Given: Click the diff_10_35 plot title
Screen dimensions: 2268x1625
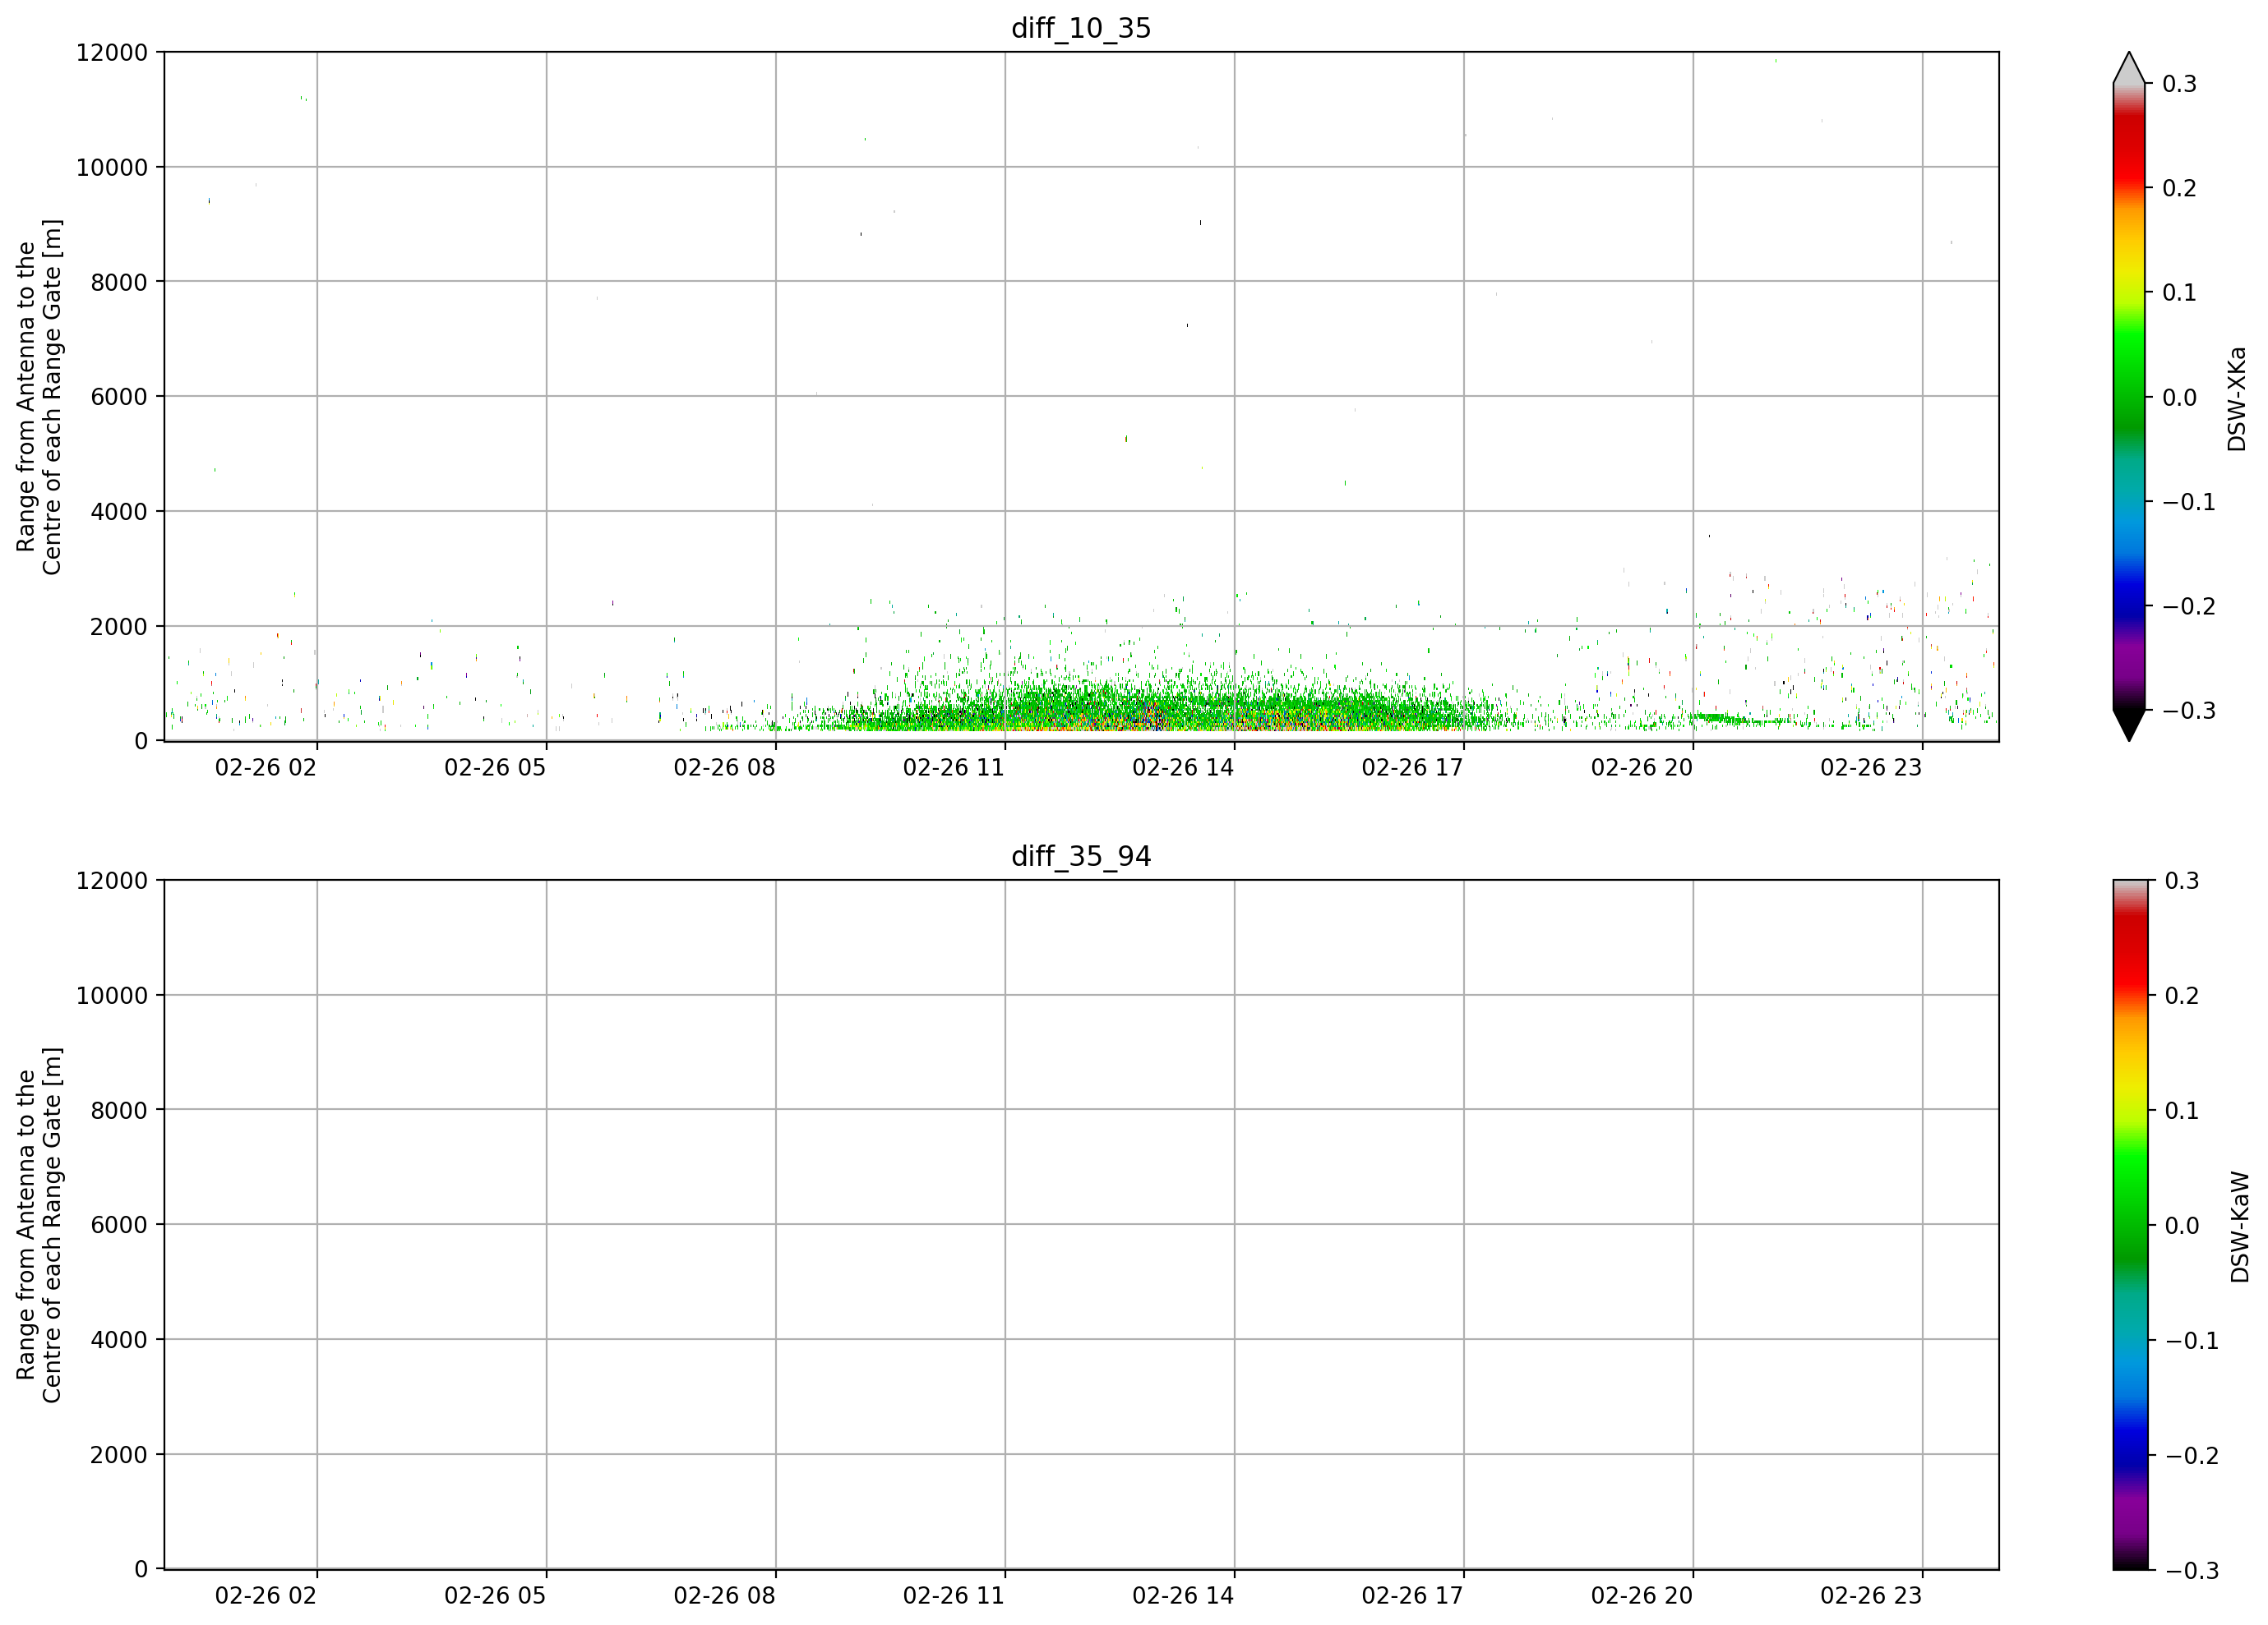Looking at the screenshot, I should point(1081,28).
